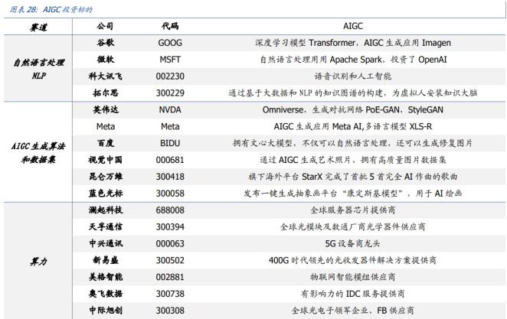507x319 pixels.
Task: Click company name '拓尔思'
Action: click(106, 93)
